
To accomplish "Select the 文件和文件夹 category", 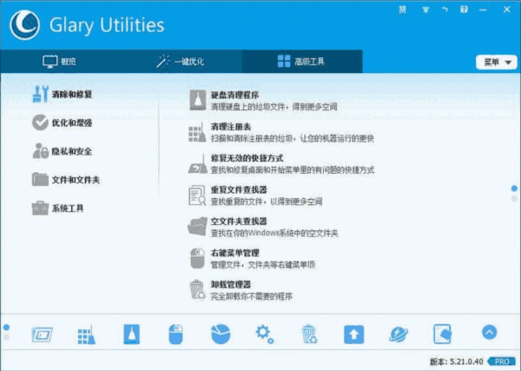I will [66, 180].
